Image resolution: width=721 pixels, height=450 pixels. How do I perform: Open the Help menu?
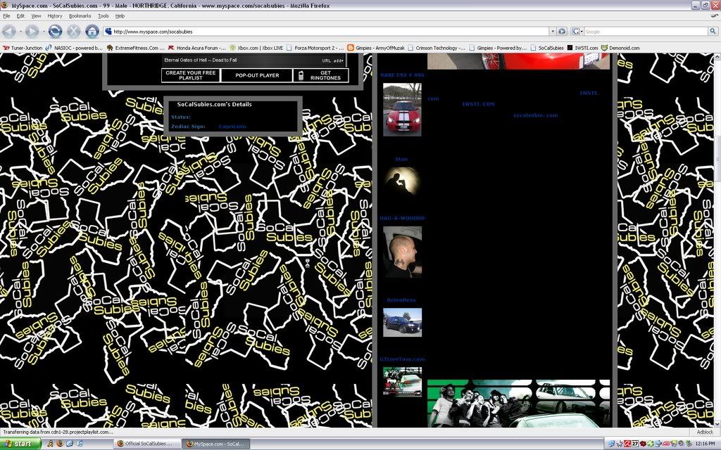(120, 15)
